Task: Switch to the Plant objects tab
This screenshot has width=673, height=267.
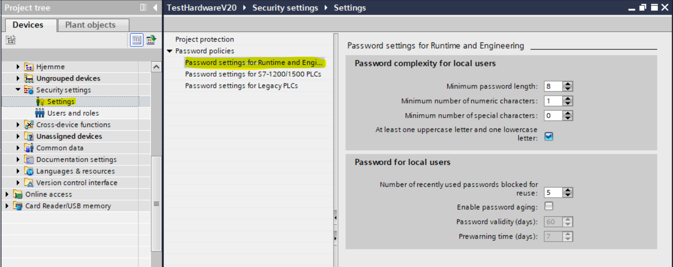Action: pos(90,25)
